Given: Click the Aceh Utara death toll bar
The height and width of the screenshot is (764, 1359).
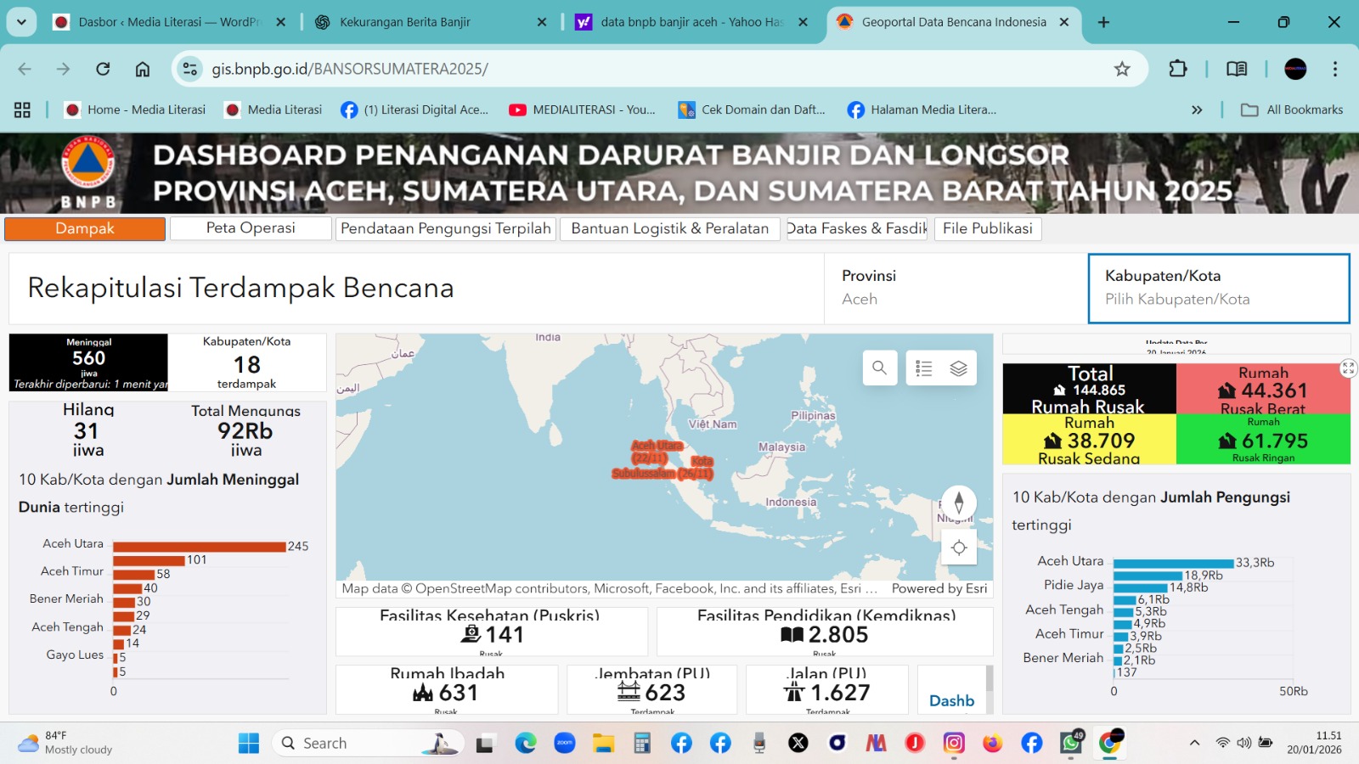Looking at the screenshot, I should pyautogui.click(x=199, y=546).
